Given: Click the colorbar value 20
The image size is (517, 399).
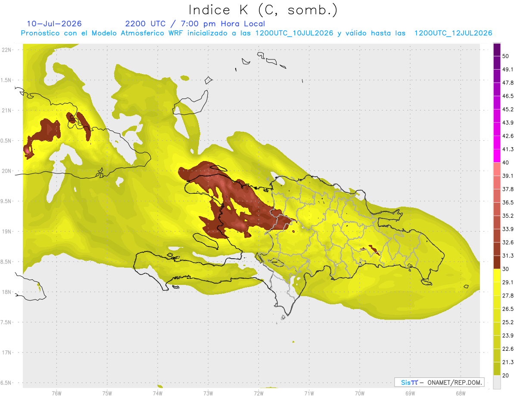Looking at the screenshot, I should click(506, 375).
